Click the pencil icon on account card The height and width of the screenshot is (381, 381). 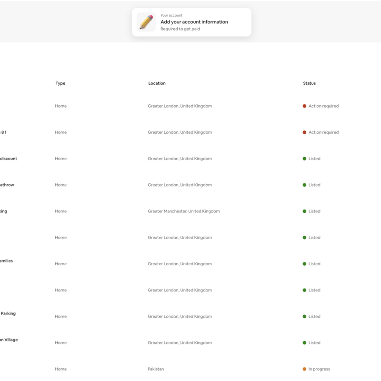[x=146, y=22]
